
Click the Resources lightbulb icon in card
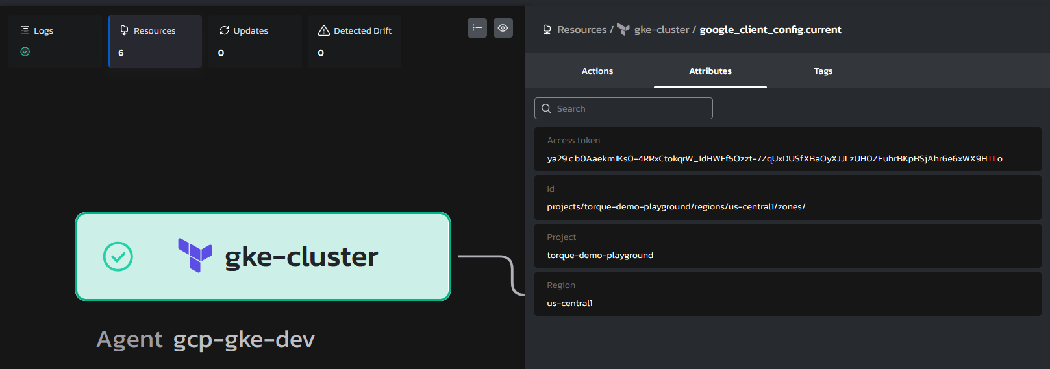[x=124, y=30]
